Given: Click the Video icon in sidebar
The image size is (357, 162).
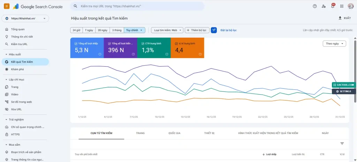Looking at the screenshot, I should [7, 95].
